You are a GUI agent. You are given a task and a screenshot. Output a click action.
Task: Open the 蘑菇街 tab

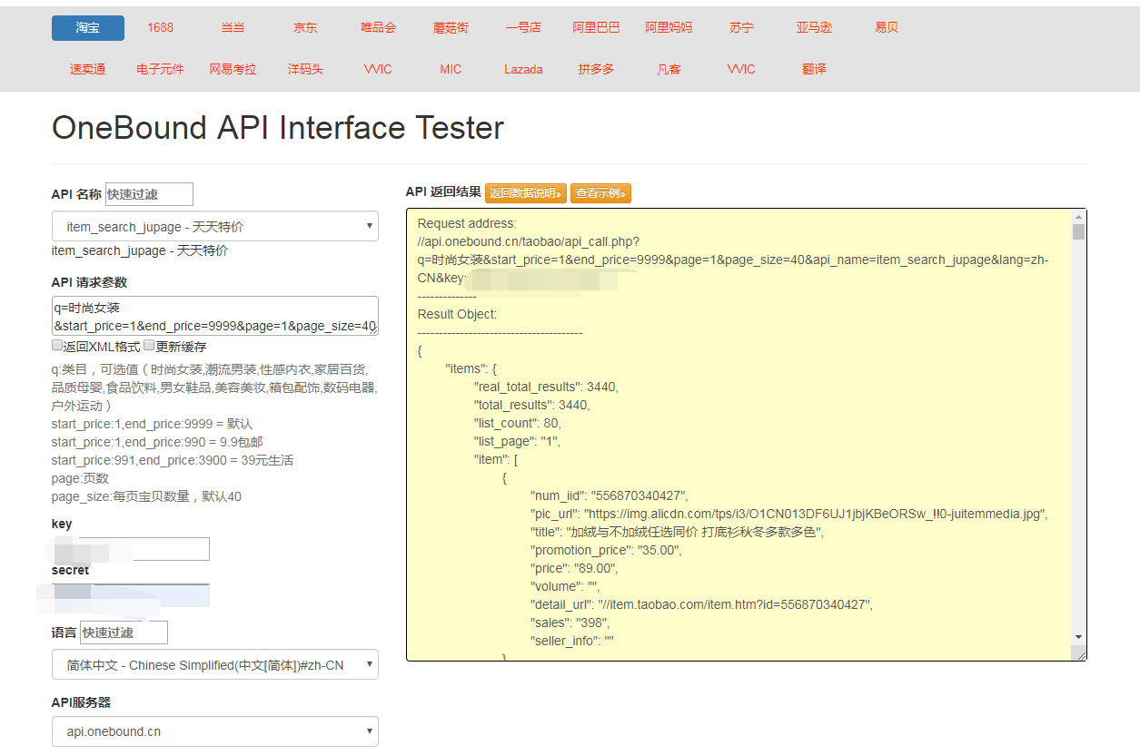pos(451,27)
